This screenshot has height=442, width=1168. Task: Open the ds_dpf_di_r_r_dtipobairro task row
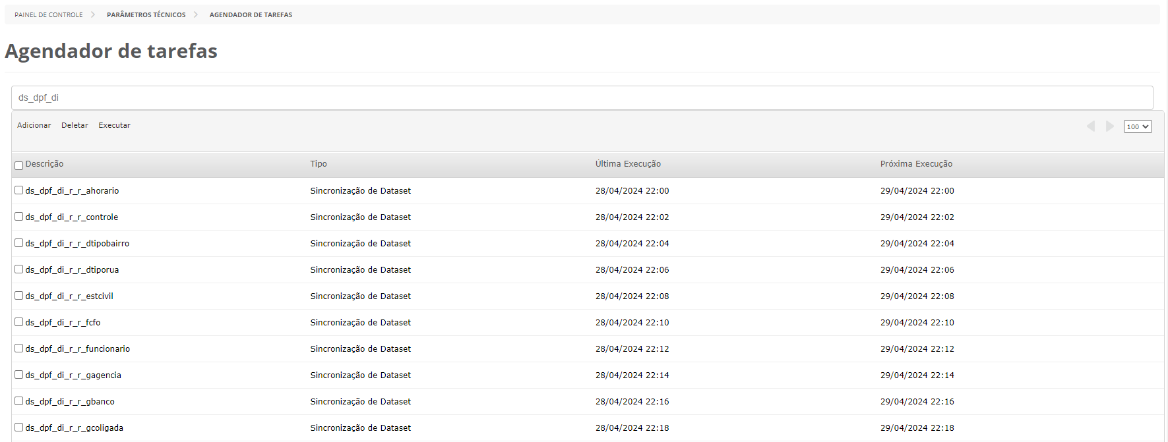point(77,244)
